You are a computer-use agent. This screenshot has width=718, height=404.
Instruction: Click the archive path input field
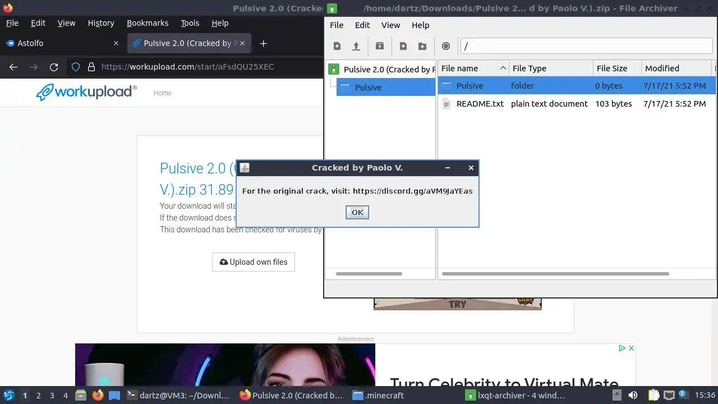click(586, 46)
